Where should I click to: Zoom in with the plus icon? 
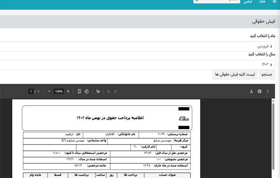(x=68, y=91)
